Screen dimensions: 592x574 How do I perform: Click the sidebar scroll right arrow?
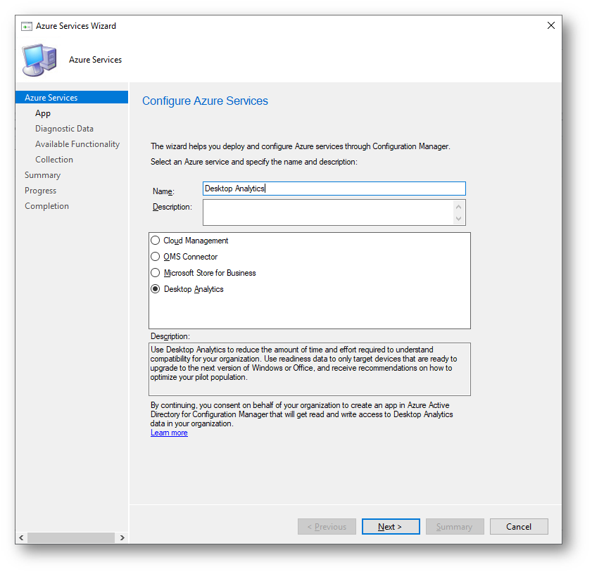(x=122, y=537)
